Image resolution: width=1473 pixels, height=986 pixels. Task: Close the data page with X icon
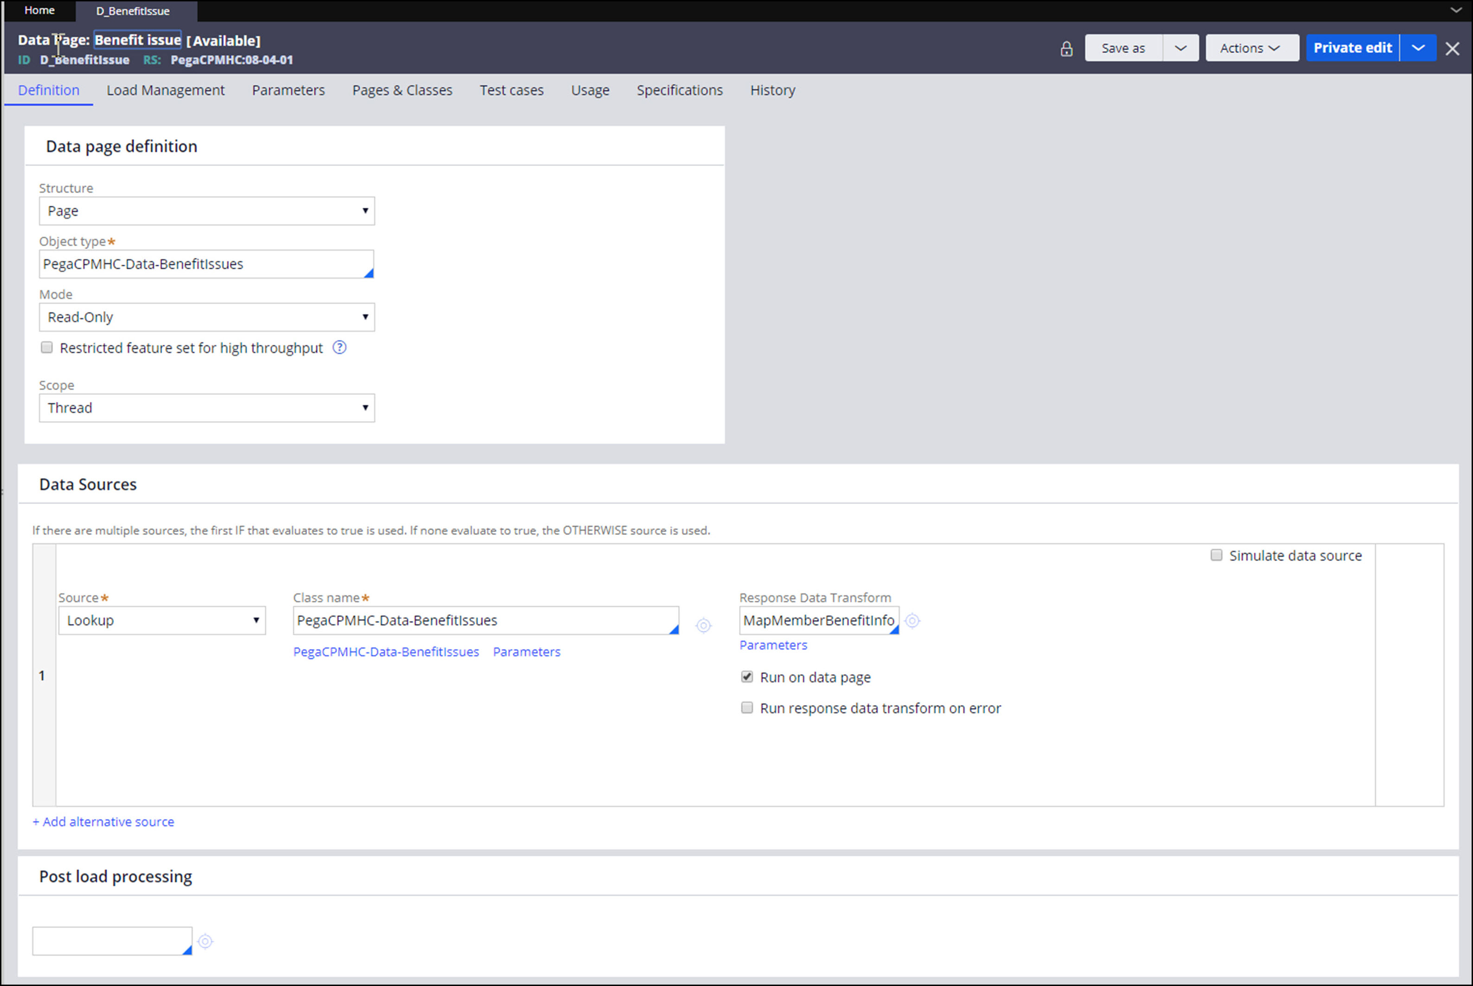point(1452,48)
